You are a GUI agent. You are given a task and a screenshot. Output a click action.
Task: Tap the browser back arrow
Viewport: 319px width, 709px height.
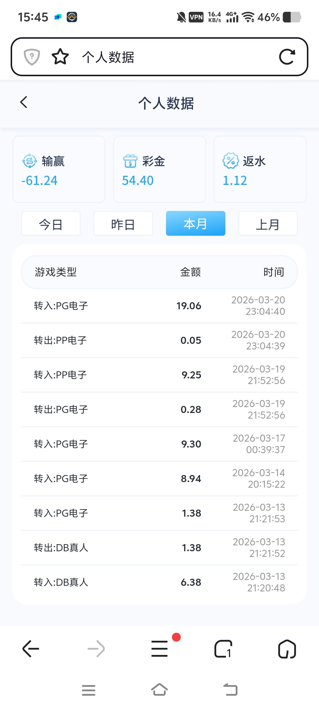click(31, 648)
